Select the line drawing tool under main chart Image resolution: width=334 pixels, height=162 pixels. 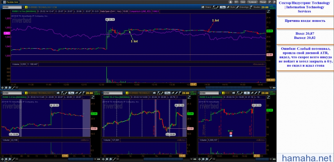point(13,87)
